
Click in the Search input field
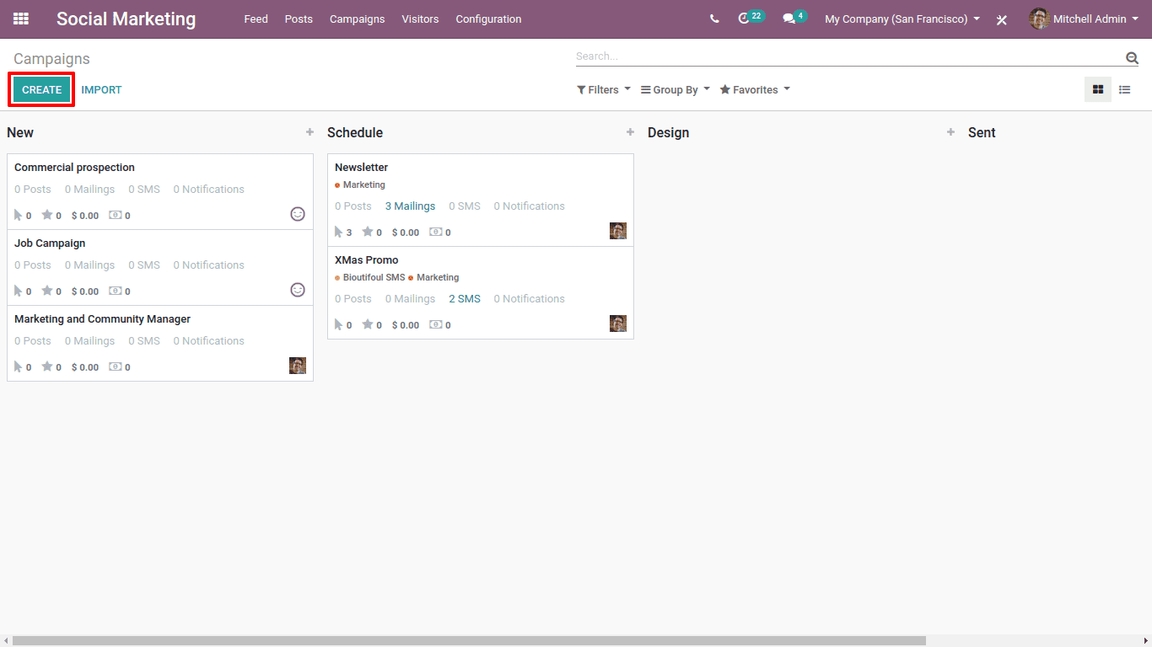click(848, 56)
